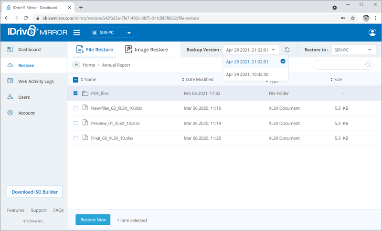382x231 pixels.
Task: Switch to the Image Restore tab
Action: 147,50
